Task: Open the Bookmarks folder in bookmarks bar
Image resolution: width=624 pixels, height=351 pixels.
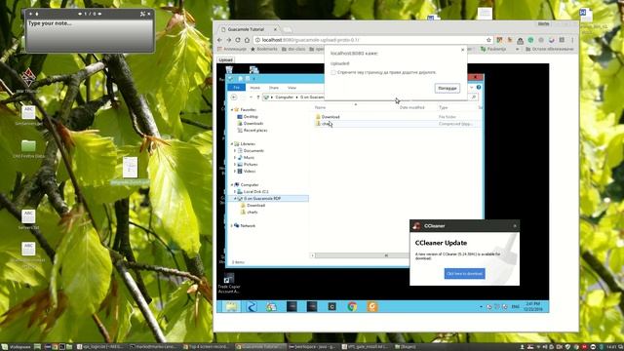Action: point(264,50)
